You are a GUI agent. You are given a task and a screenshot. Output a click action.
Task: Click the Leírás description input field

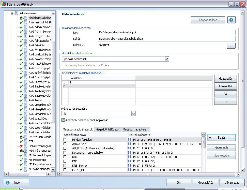point(166,39)
